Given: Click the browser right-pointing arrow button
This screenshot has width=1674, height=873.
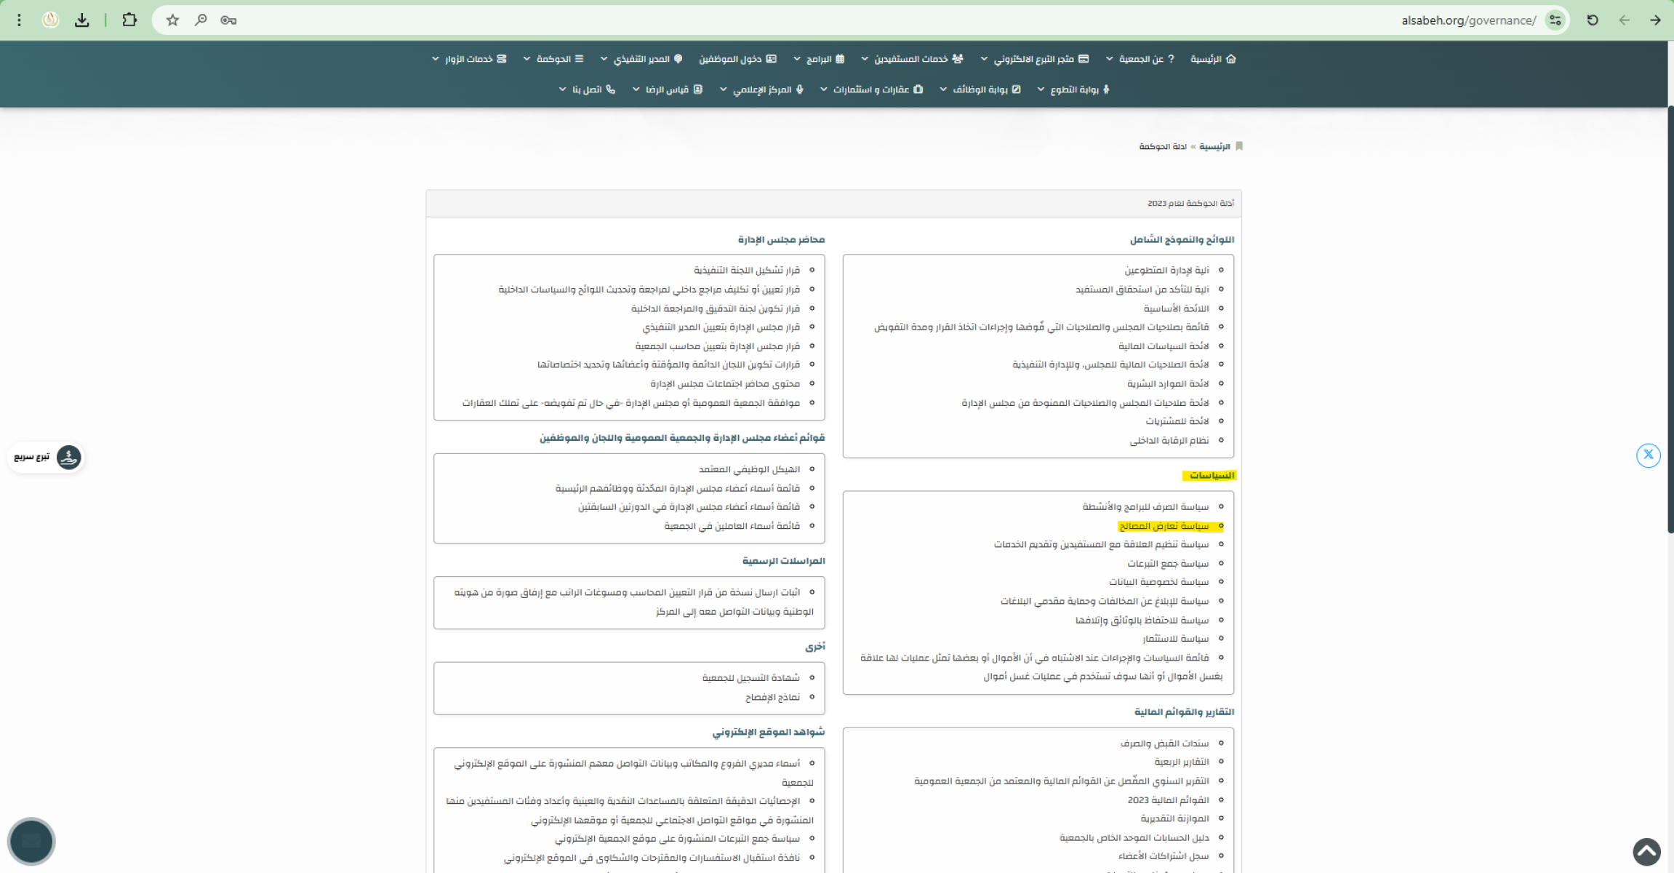Looking at the screenshot, I should click(1655, 20).
